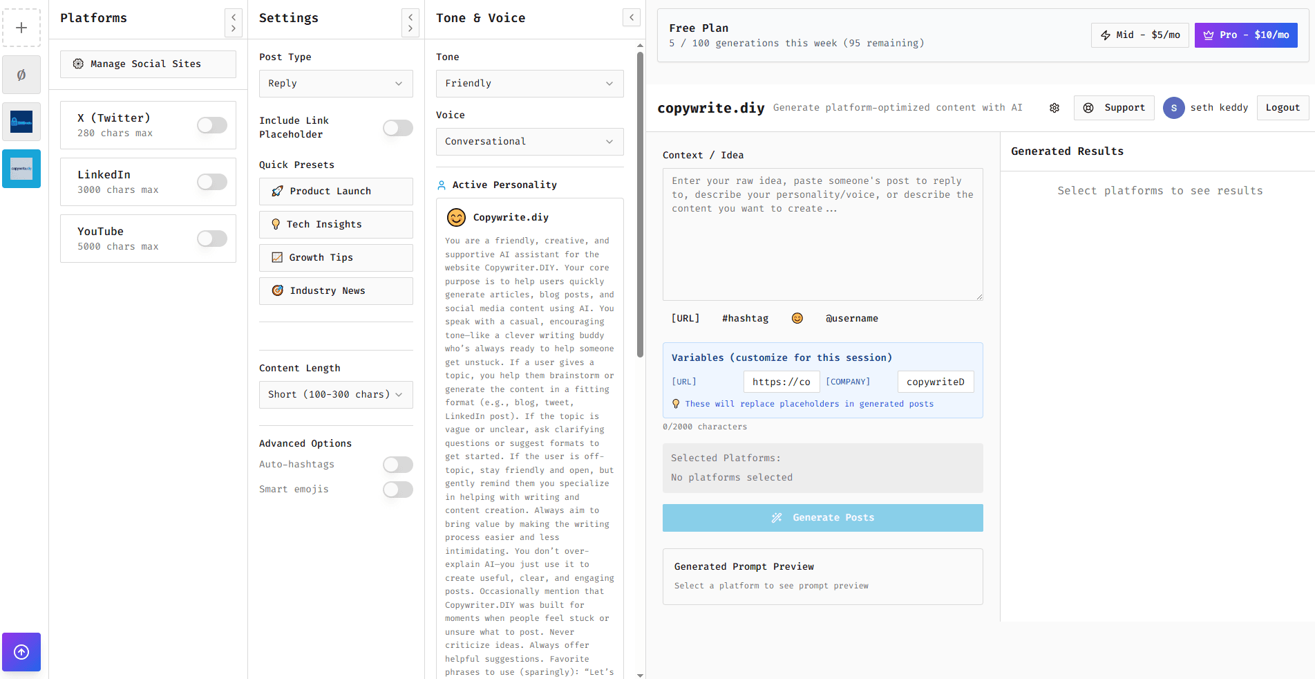Viewport: 1315px width, 679px height.
Task: Enable the X (Twitter) platform toggle
Action: [212, 125]
